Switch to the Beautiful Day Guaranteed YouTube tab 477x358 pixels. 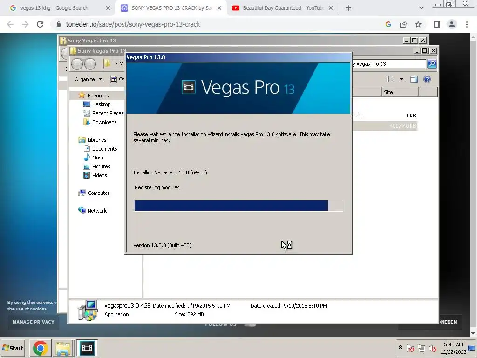coord(283,8)
